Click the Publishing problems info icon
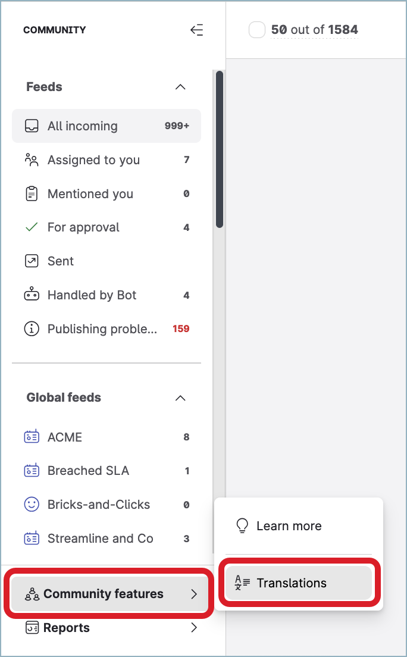This screenshot has width=407, height=657. click(32, 328)
